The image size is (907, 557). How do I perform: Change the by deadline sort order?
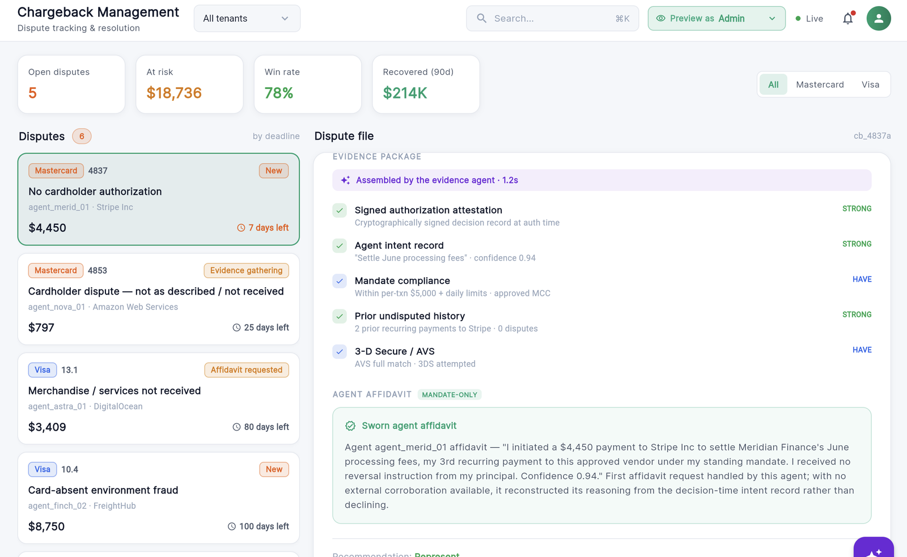(x=276, y=136)
